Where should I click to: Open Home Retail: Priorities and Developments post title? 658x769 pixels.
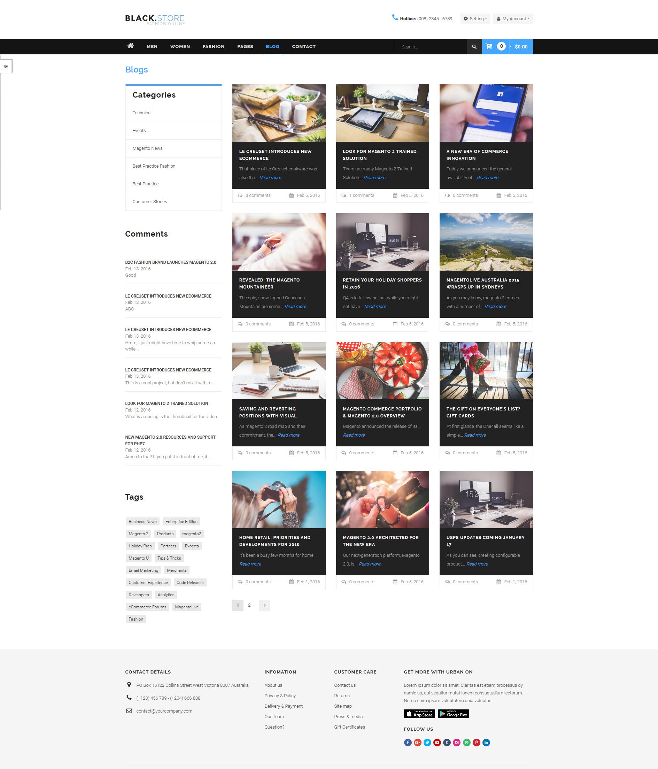274,541
